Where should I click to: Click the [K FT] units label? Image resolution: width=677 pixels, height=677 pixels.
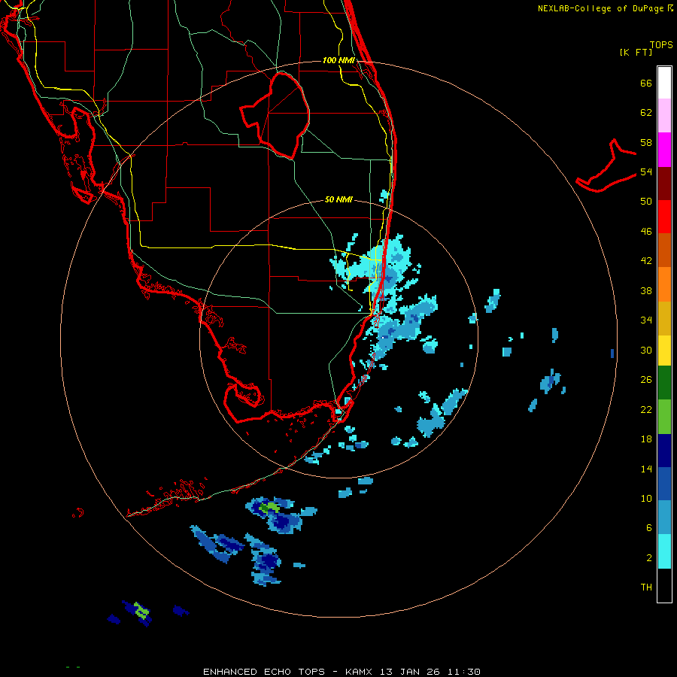[636, 53]
